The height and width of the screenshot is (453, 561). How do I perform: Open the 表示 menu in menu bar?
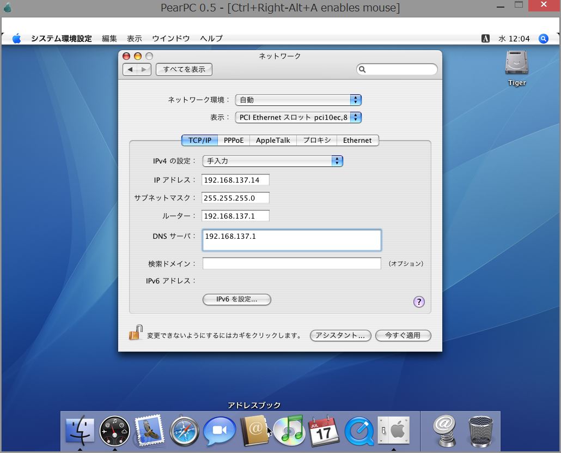coord(135,39)
